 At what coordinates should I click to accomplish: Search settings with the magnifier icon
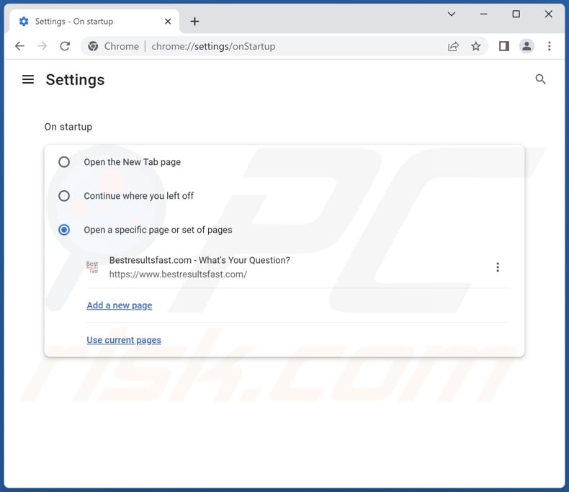tap(540, 79)
